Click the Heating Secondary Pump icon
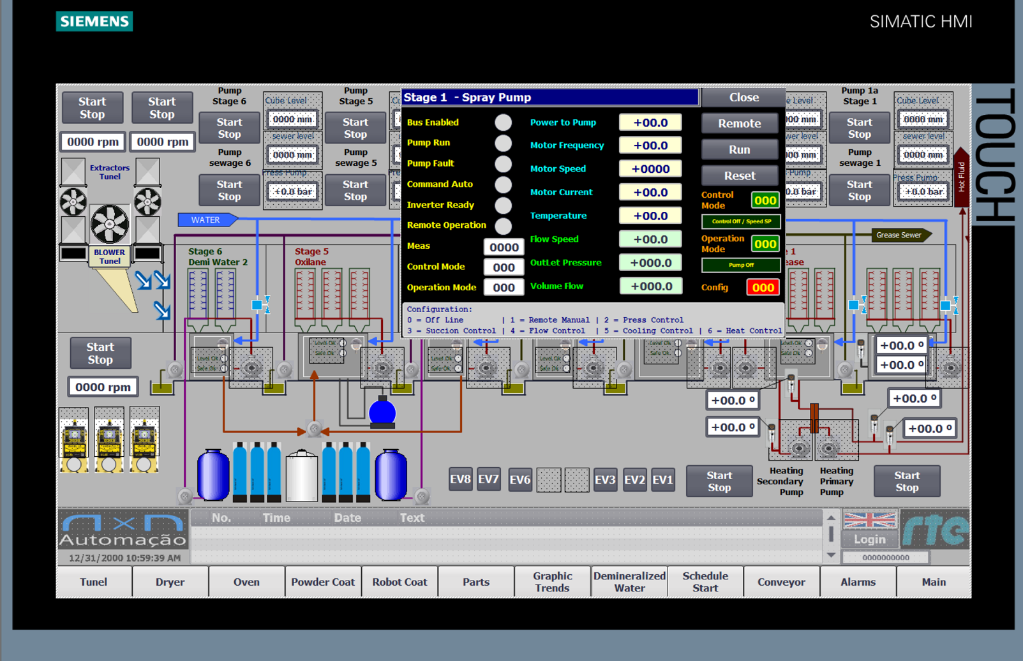1023x661 pixels. [798, 448]
